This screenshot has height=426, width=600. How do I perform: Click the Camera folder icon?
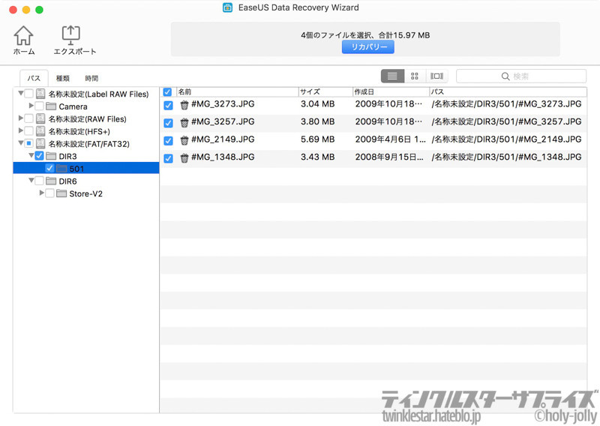(x=51, y=106)
